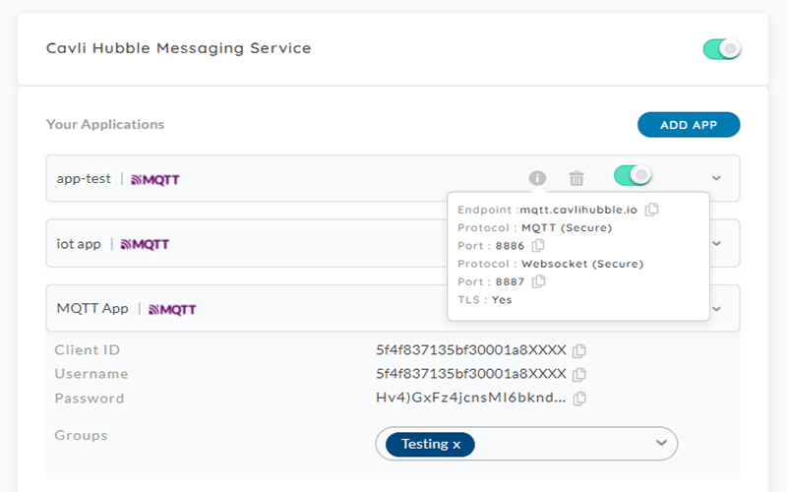Select the iot app application name

coord(79,244)
